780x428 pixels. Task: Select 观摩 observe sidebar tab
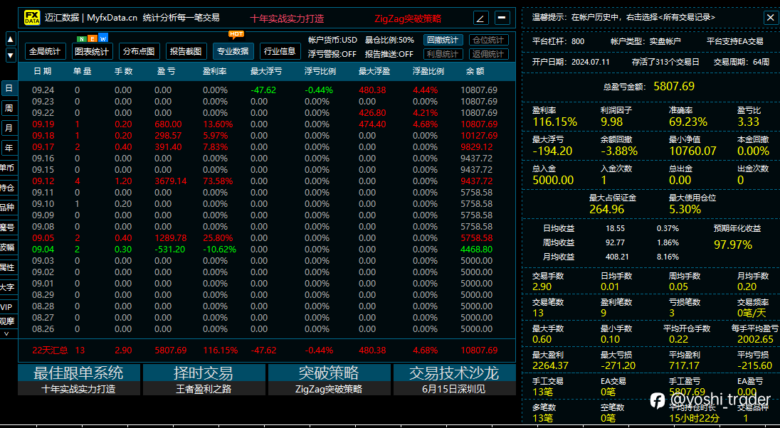7,321
